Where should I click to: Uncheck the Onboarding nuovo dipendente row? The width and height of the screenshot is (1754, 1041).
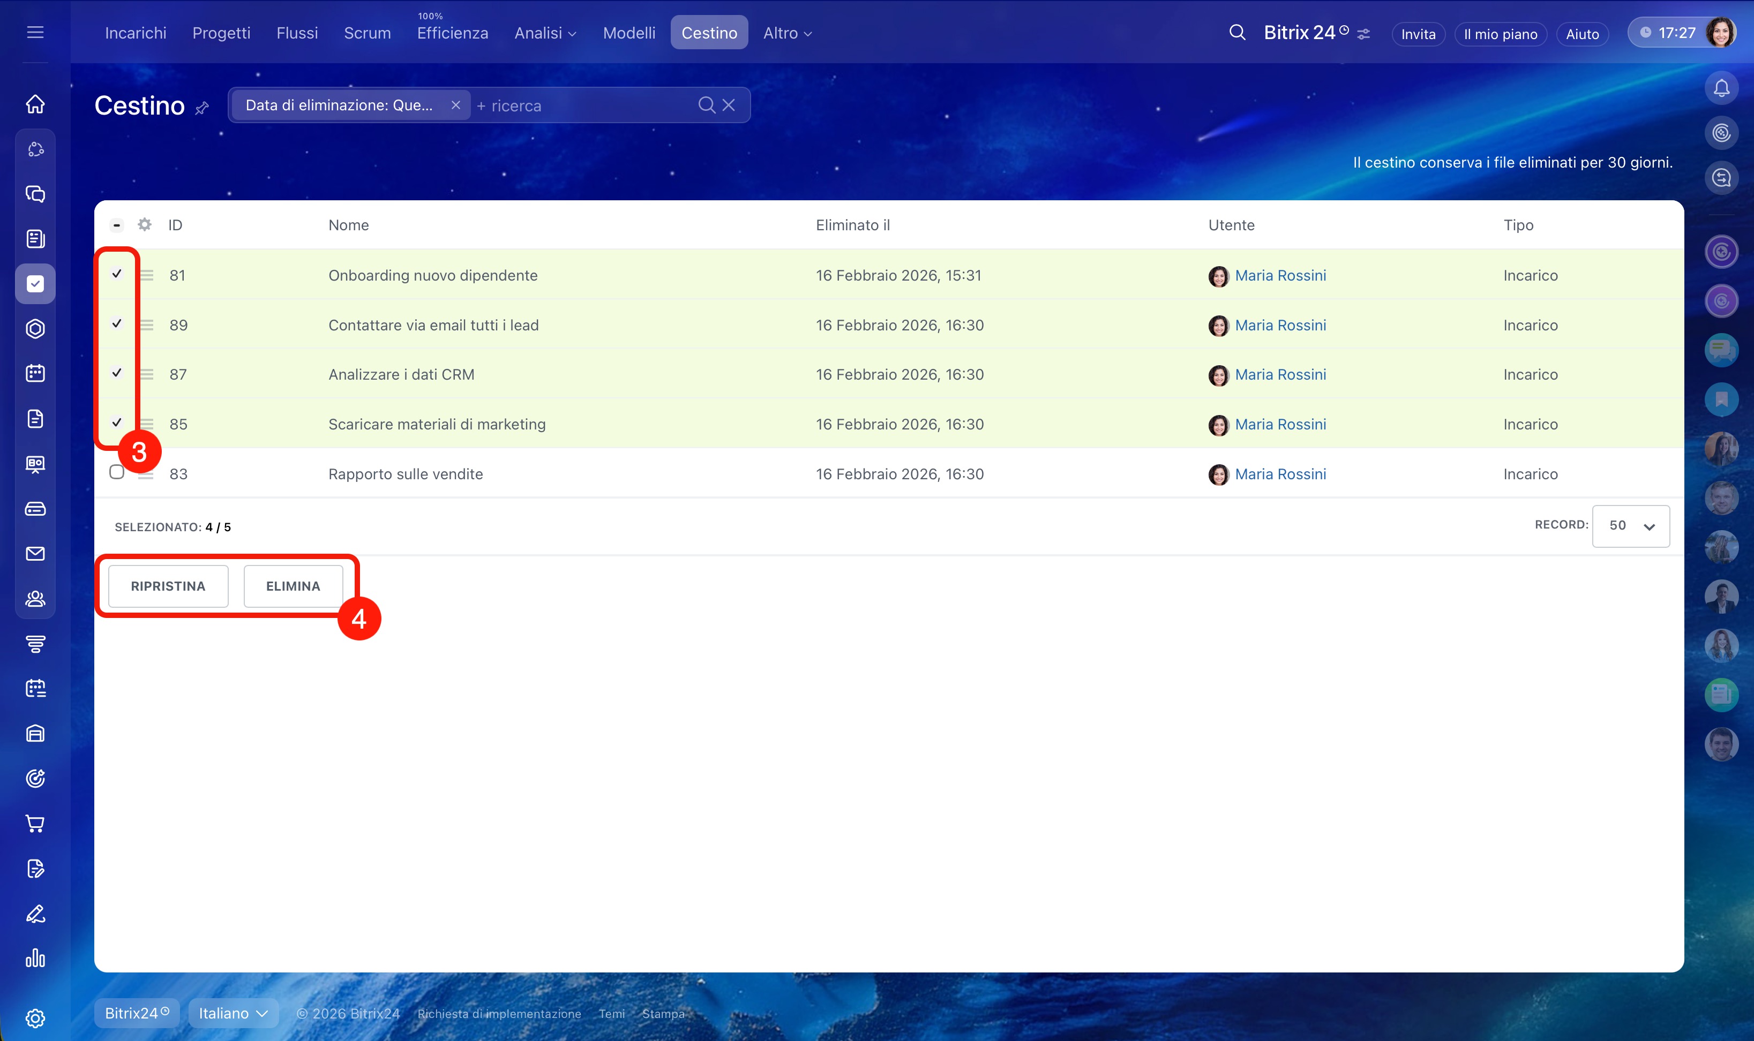click(116, 274)
